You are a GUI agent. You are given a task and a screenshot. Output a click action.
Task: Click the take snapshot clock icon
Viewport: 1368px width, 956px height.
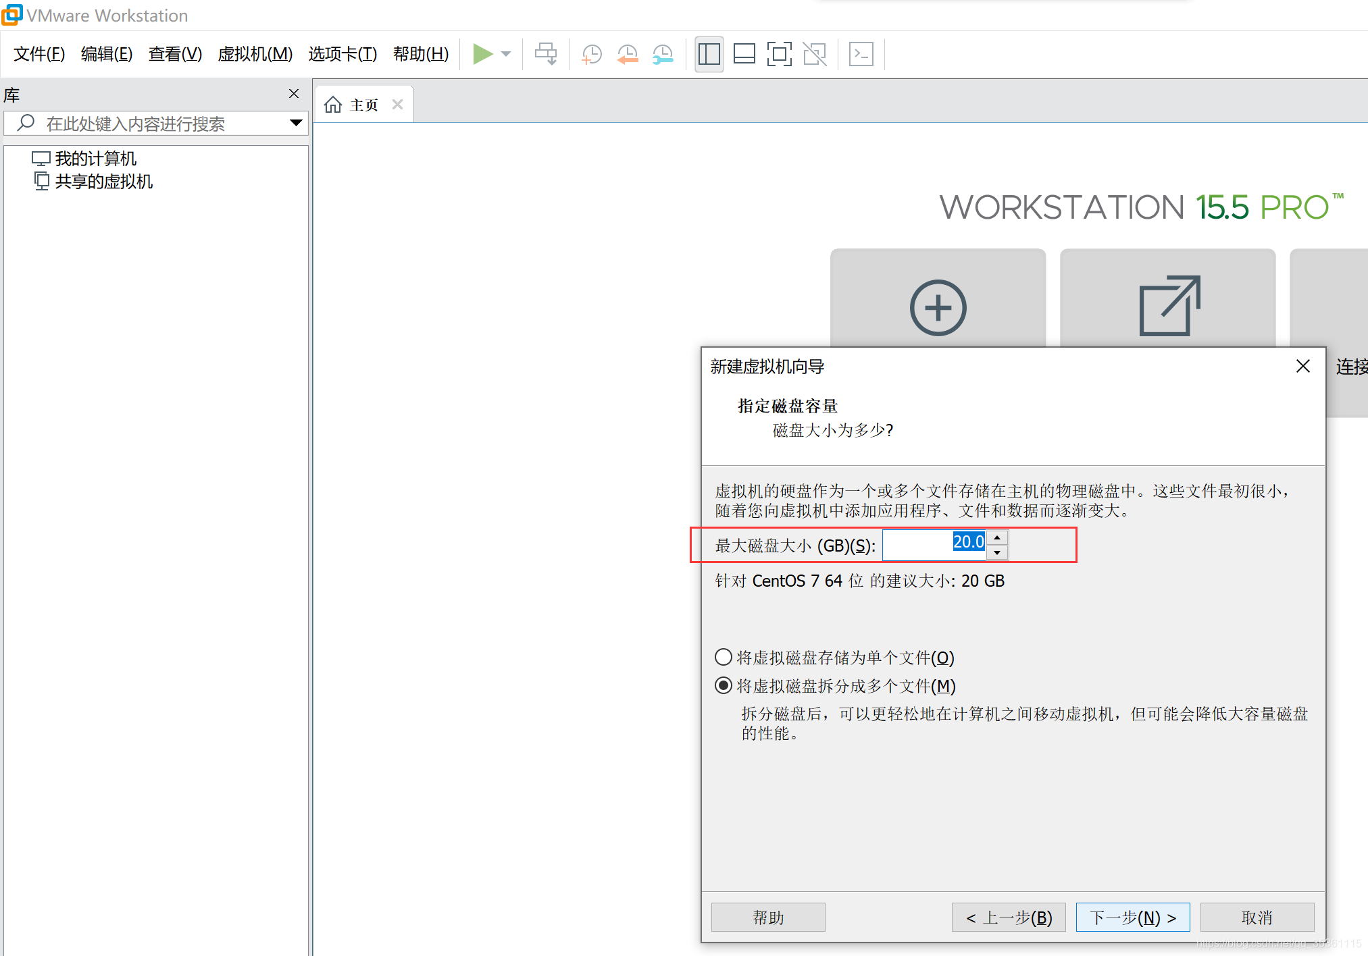(x=592, y=54)
